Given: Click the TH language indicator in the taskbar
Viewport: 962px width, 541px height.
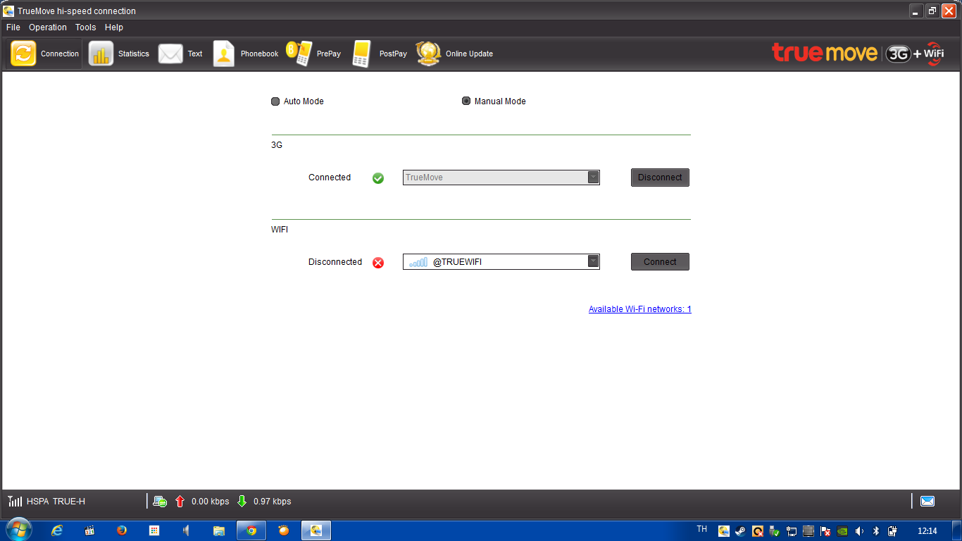Looking at the screenshot, I should (x=702, y=529).
